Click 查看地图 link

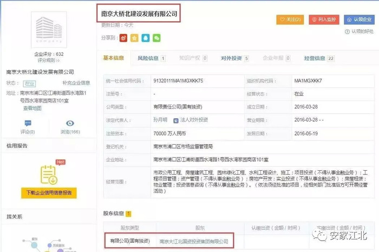click(32, 108)
